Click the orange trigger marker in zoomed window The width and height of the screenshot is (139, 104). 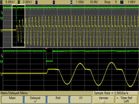click(x=46, y=48)
